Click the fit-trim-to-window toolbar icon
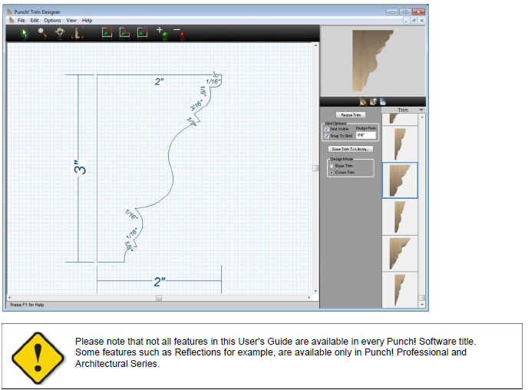528x390 pixels. point(77,33)
